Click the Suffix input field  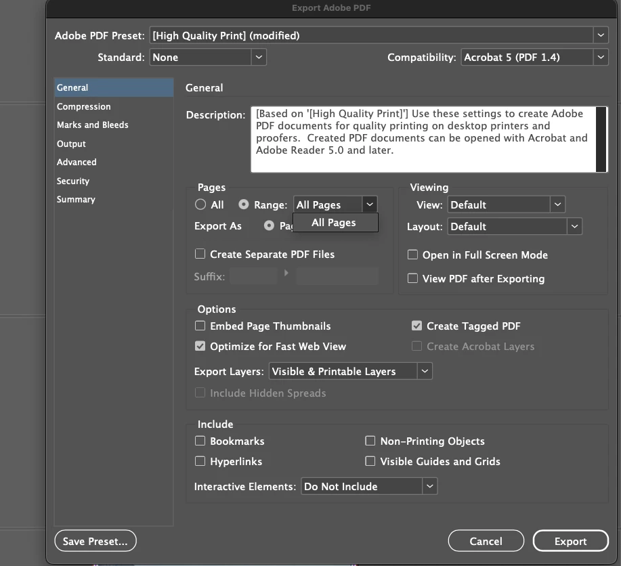[253, 276]
